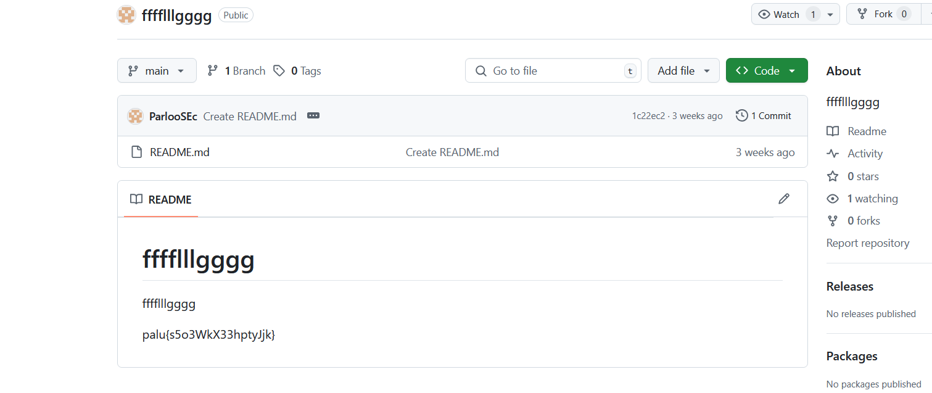Focus the Go to file search field
This screenshot has height=393, width=932.
tap(553, 71)
